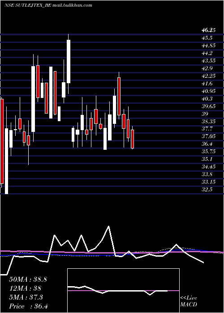Click the 35.75 price axis label

[209, 152]
